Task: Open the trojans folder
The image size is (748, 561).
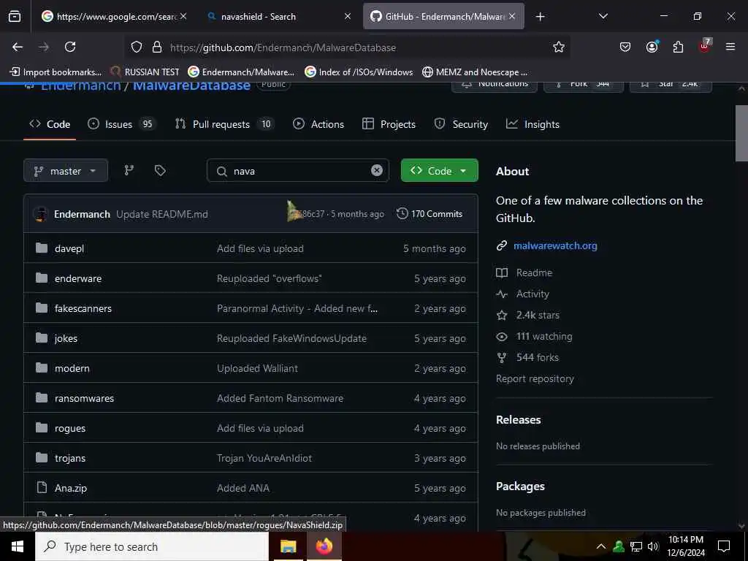Action: (69, 459)
